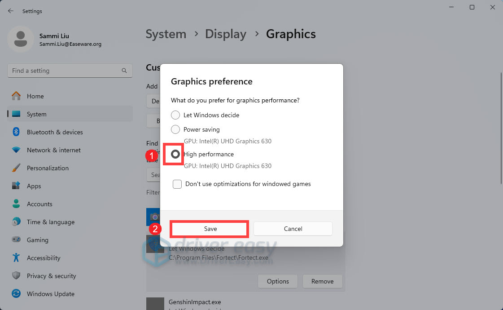Screen dimensions: 503x310
Task: Open Bluetooth & devices settings
Action: point(16,132)
